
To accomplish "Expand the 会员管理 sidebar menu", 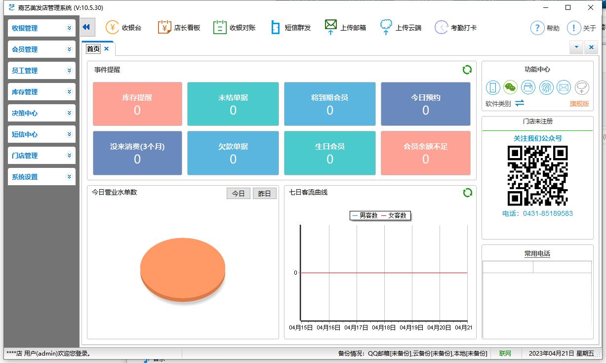I will [41, 49].
